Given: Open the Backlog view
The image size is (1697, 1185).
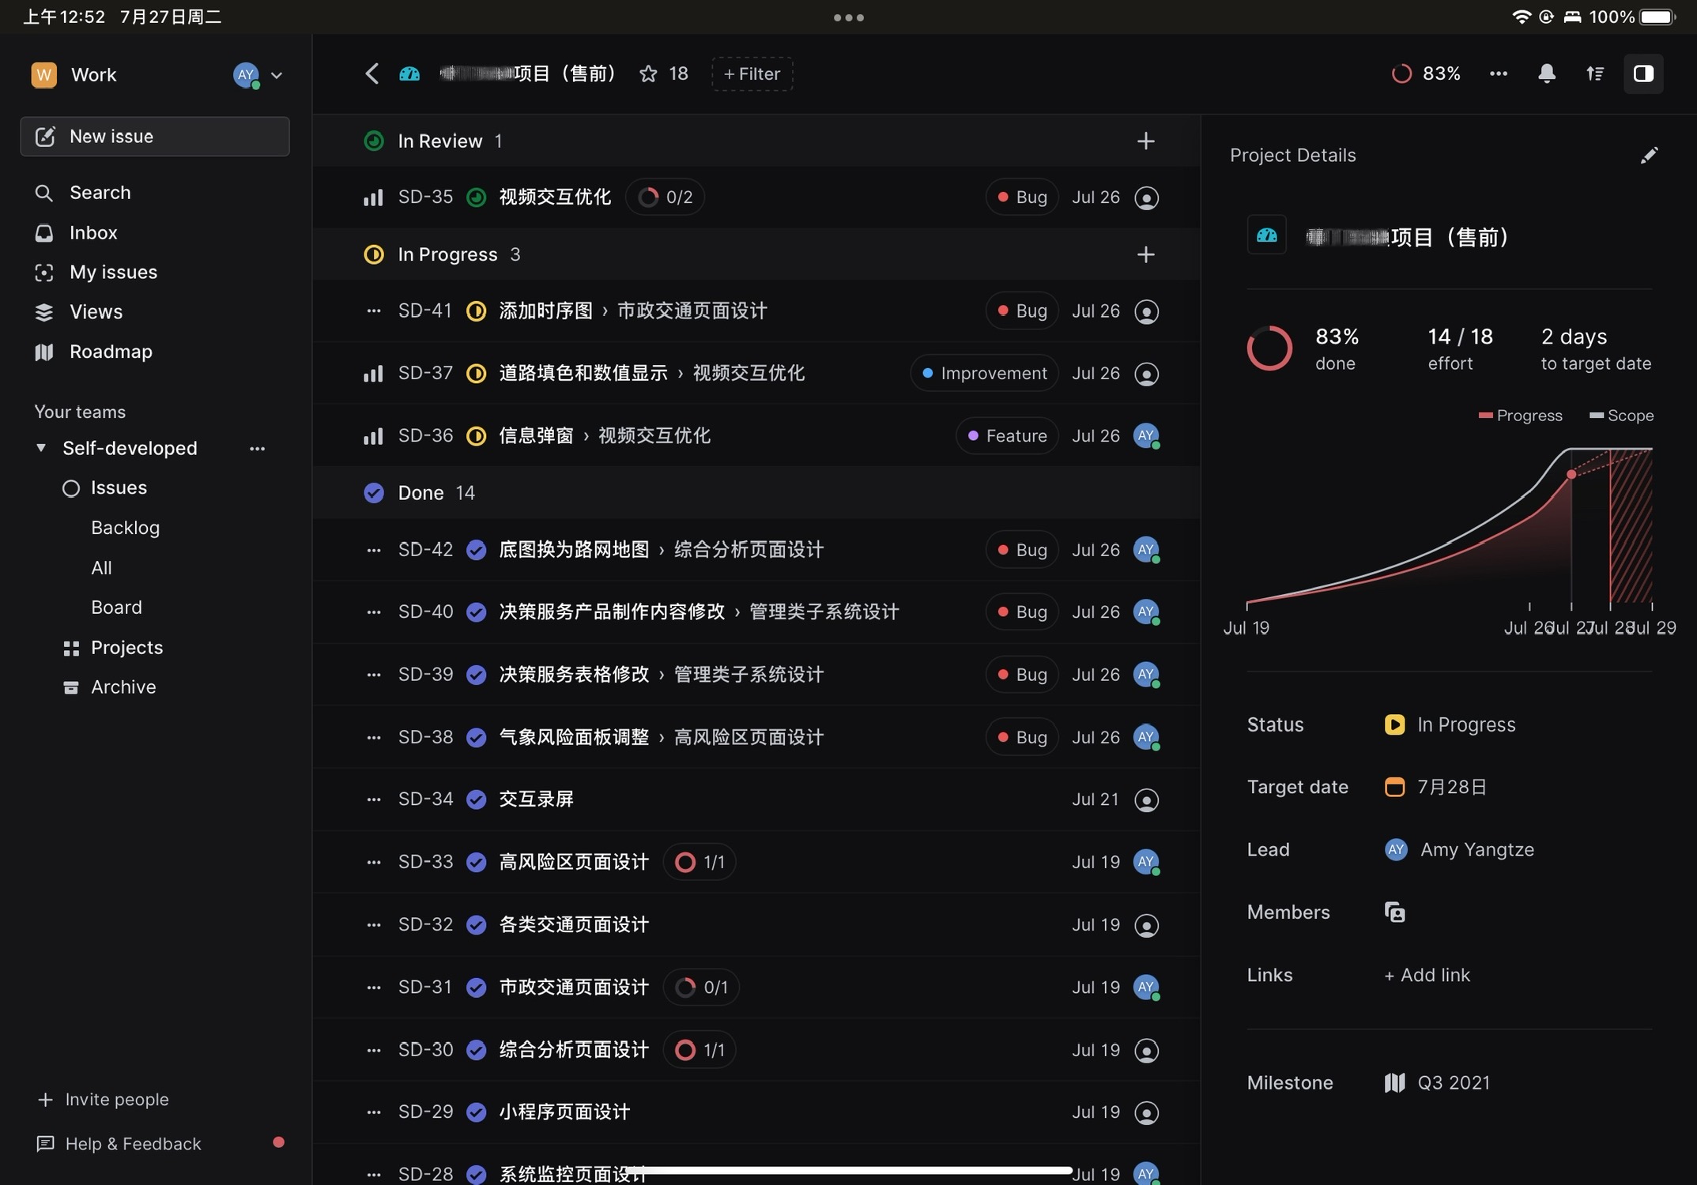Looking at the screenshot, I should [x=125, y=527].
